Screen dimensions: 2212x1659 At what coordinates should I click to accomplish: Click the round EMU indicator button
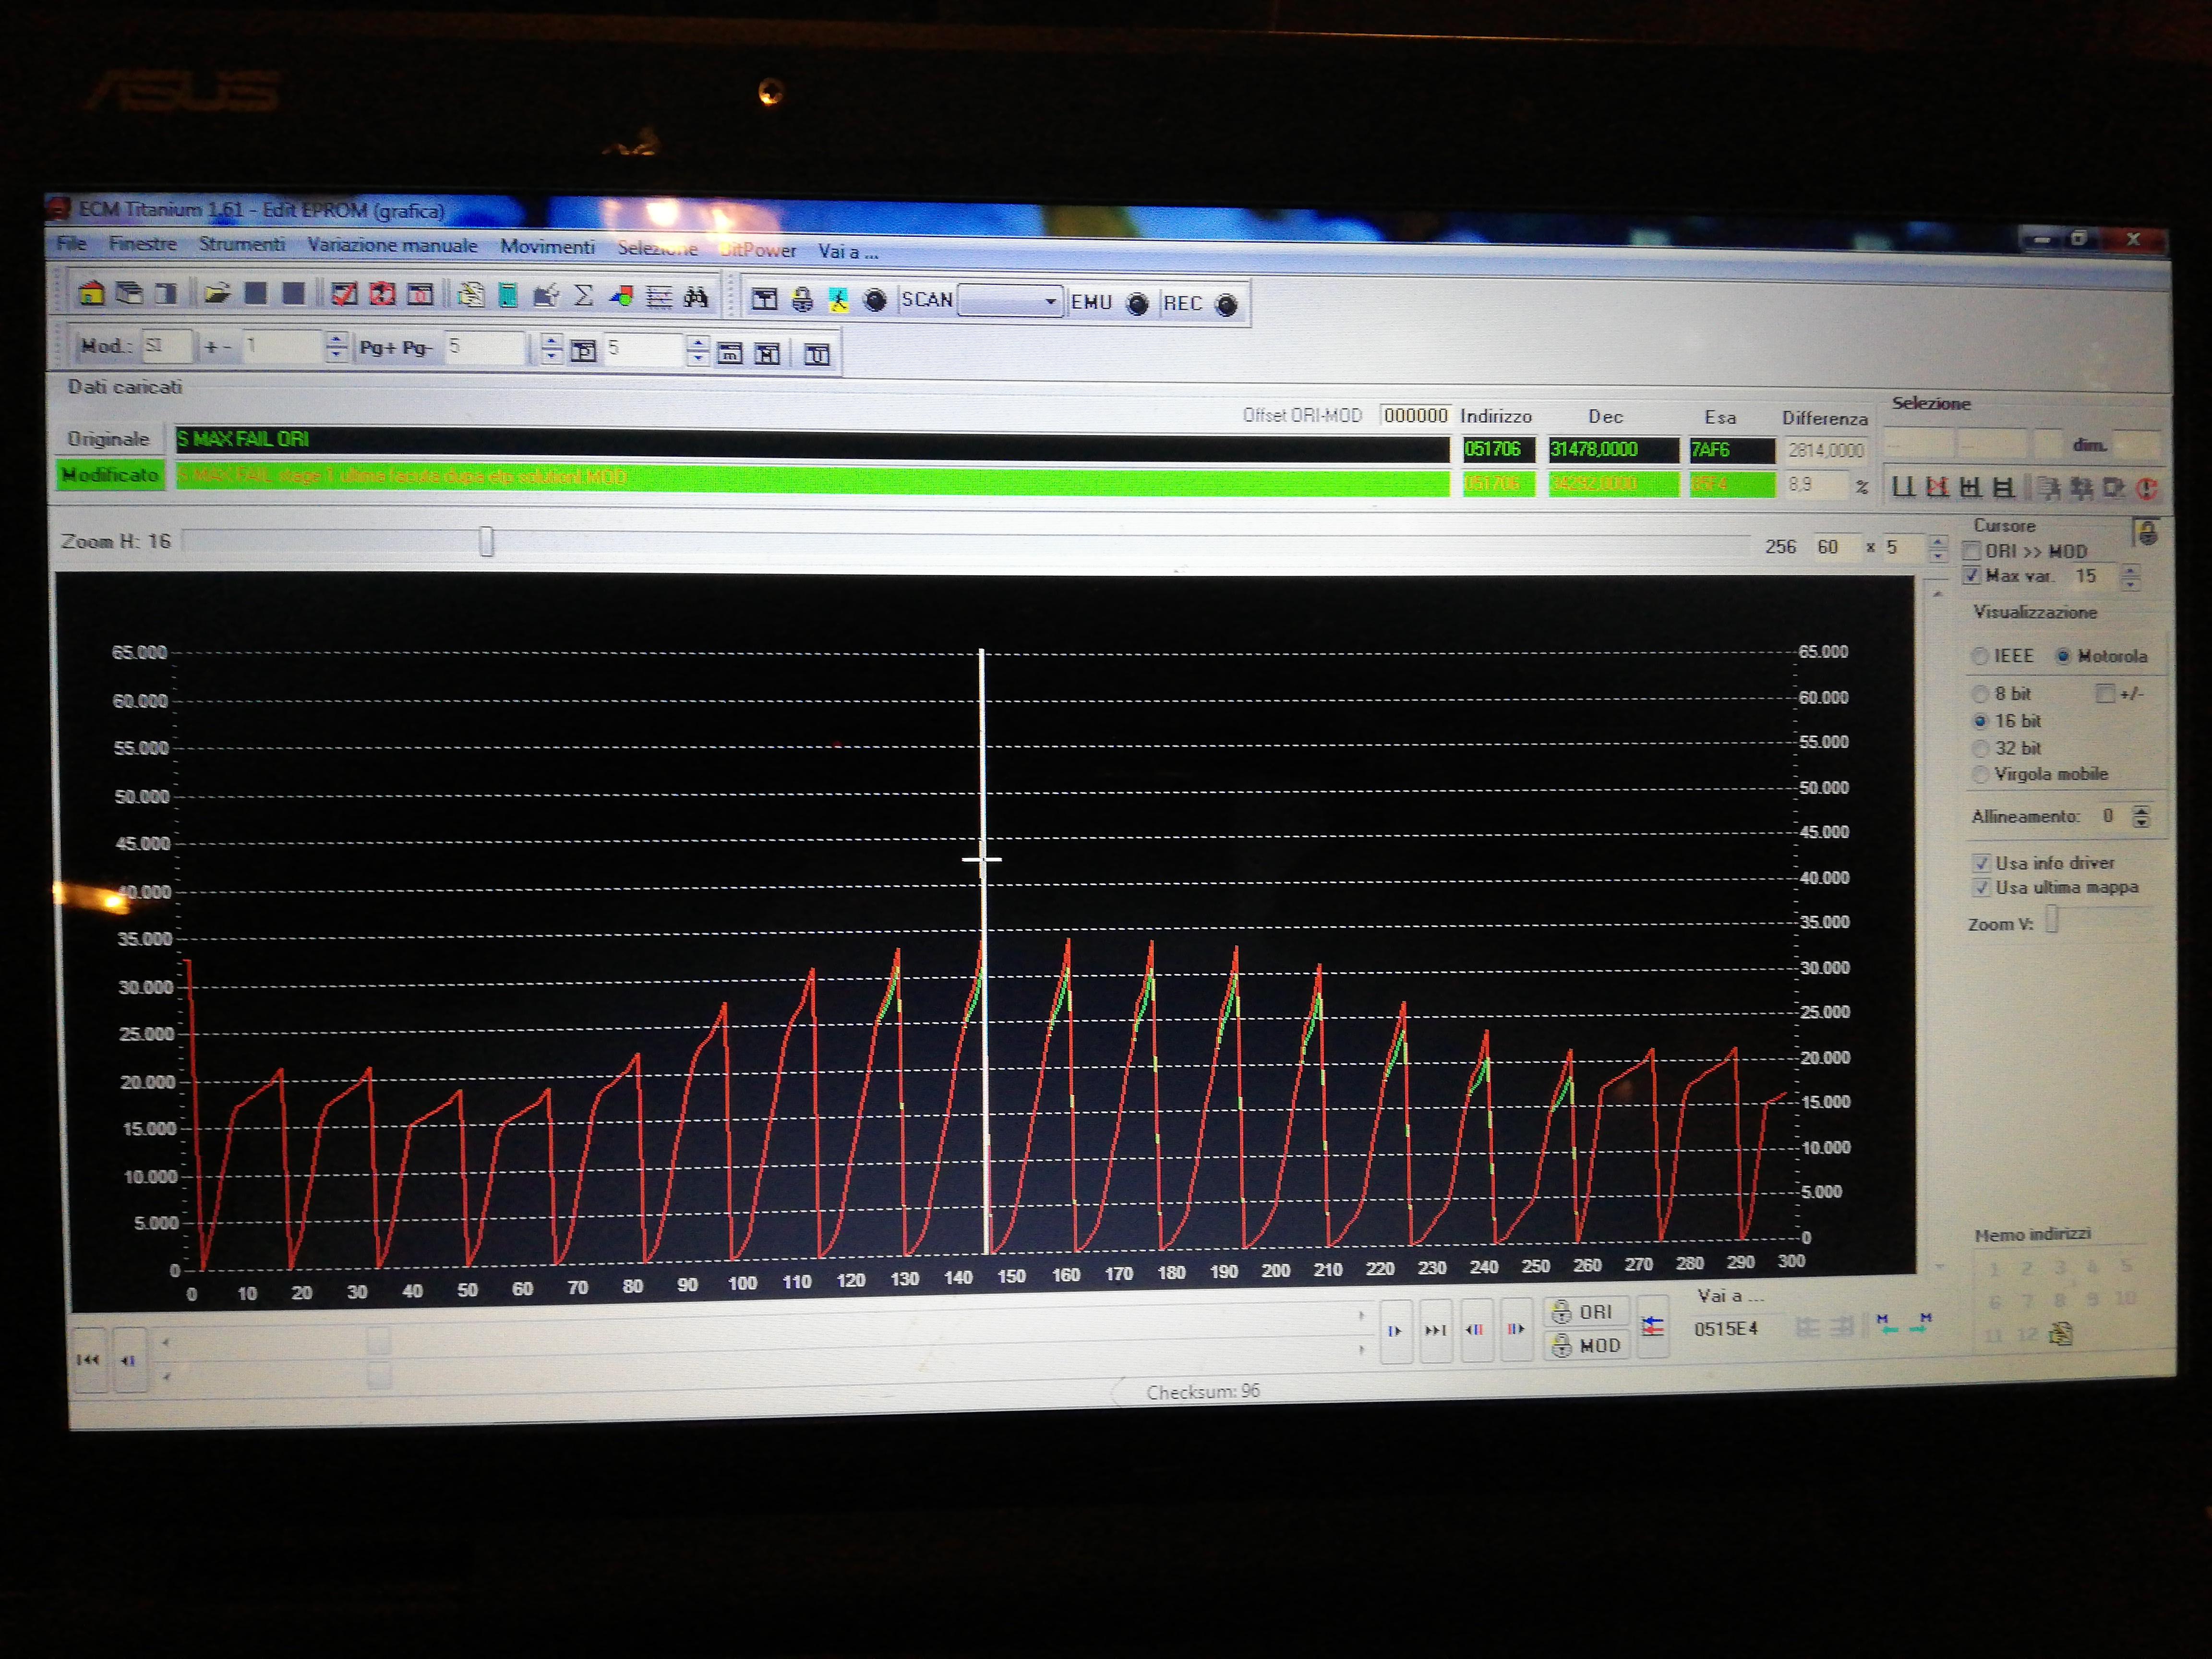point(1137,303)
